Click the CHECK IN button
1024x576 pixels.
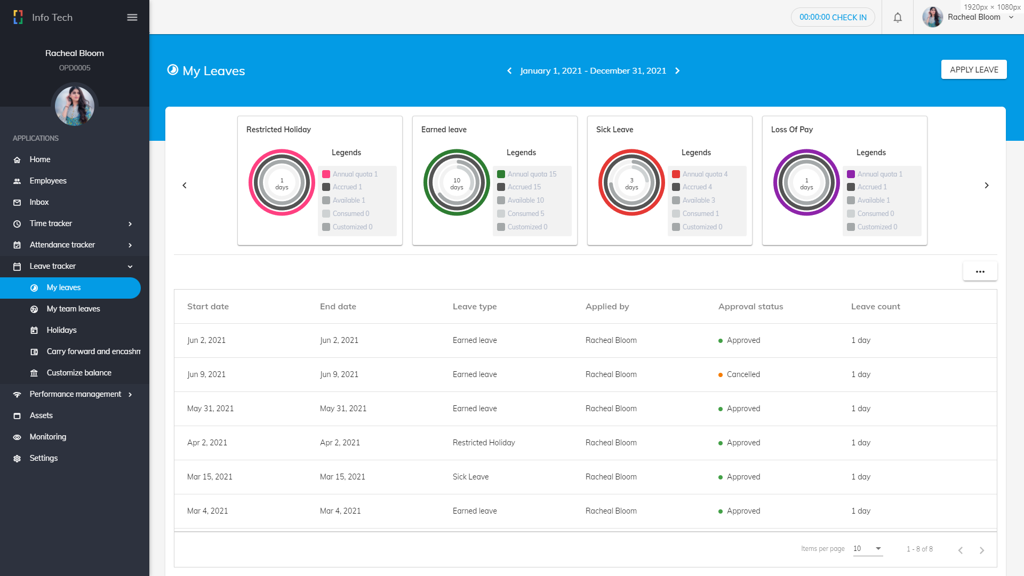[833, 17]
